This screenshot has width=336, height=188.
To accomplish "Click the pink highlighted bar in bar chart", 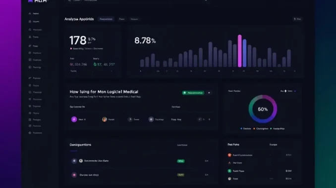I will pyautogui.click(x=239, y=51).
